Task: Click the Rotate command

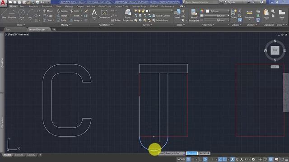Action: (x=62, y=11)
